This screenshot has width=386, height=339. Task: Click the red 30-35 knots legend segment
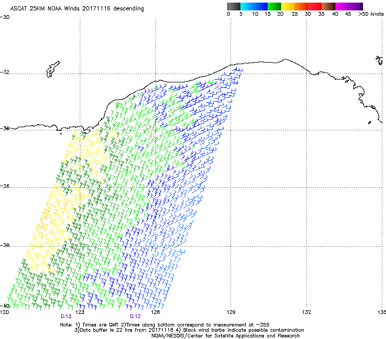pos(315,6)
